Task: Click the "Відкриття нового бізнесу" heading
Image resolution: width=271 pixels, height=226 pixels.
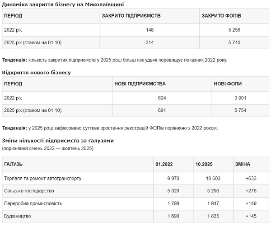Action: click(37, 72)
